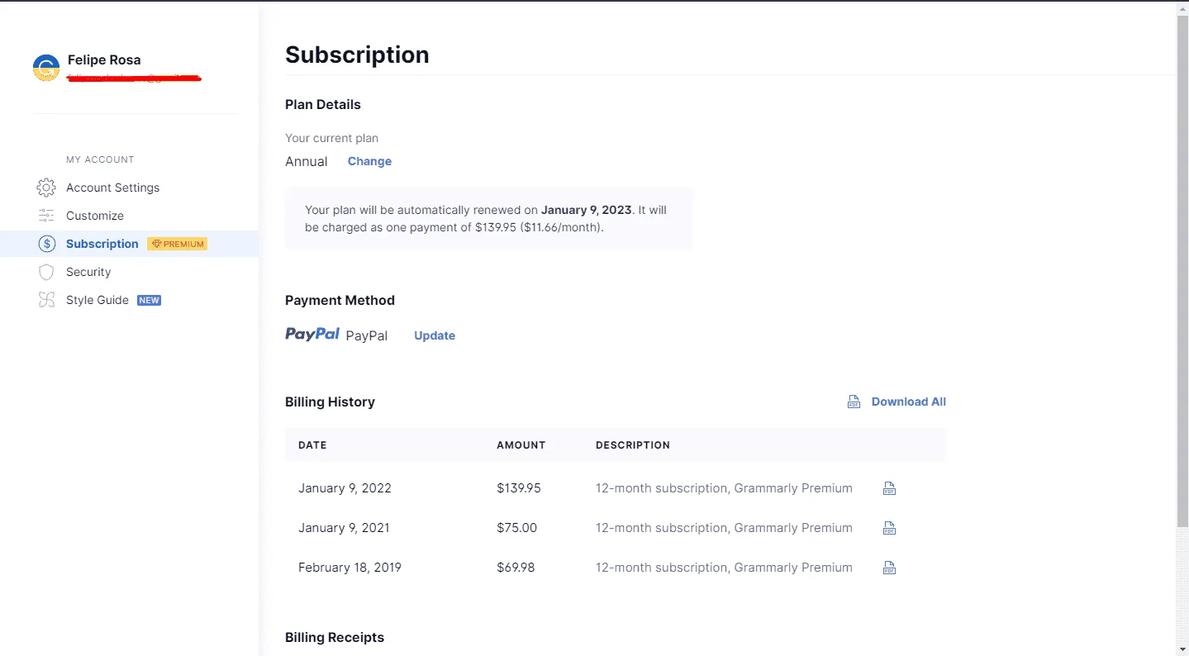
Task: Click Change next to Annual plan
Action: [369, 161]
